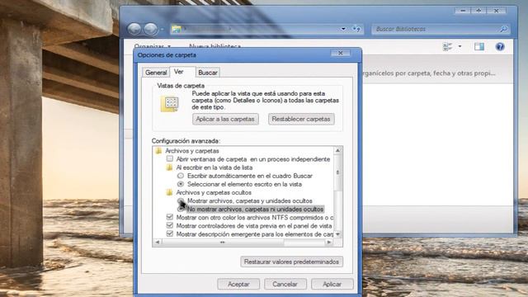Change the view with the view icon
This screenshot has height=297, width=528.
coord(447,46)
